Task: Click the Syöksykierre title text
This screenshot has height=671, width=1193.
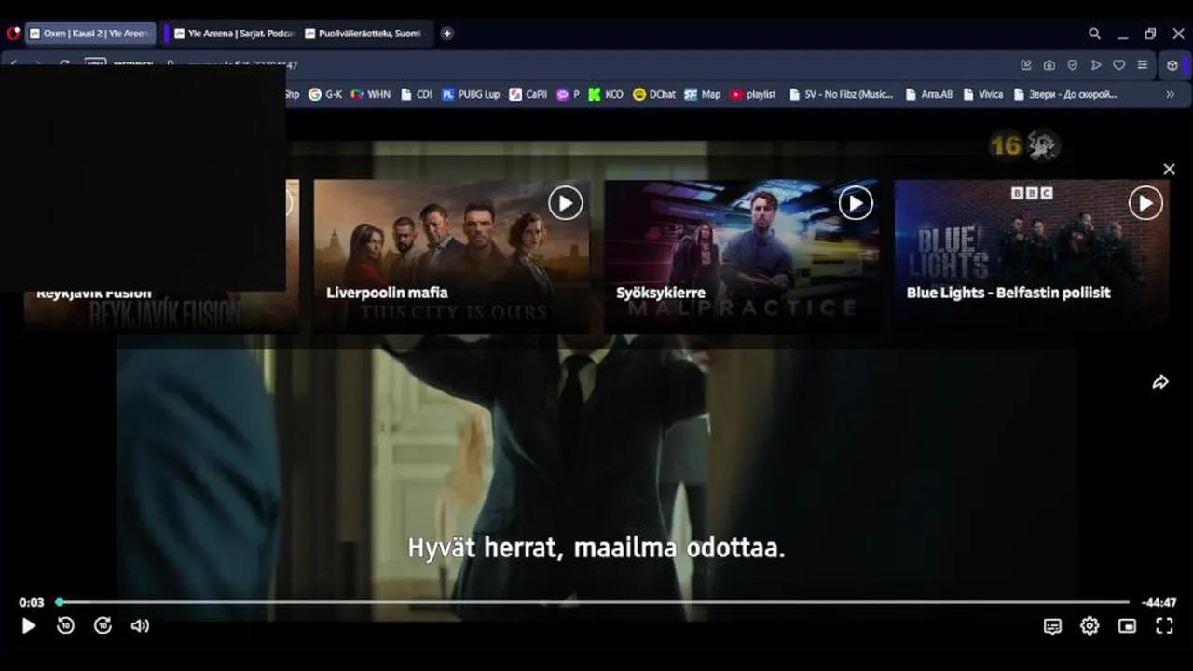Action: point(661,293)
